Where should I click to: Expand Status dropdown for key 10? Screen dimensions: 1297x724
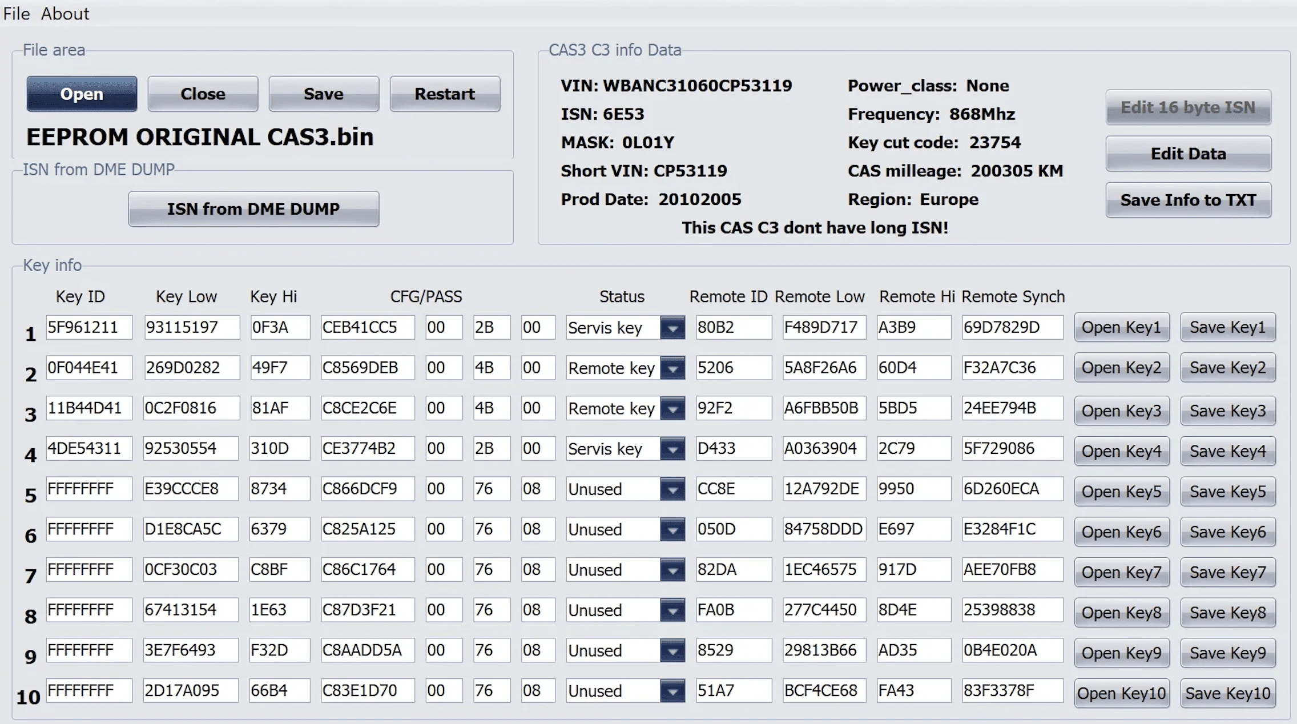click(672, 691)
